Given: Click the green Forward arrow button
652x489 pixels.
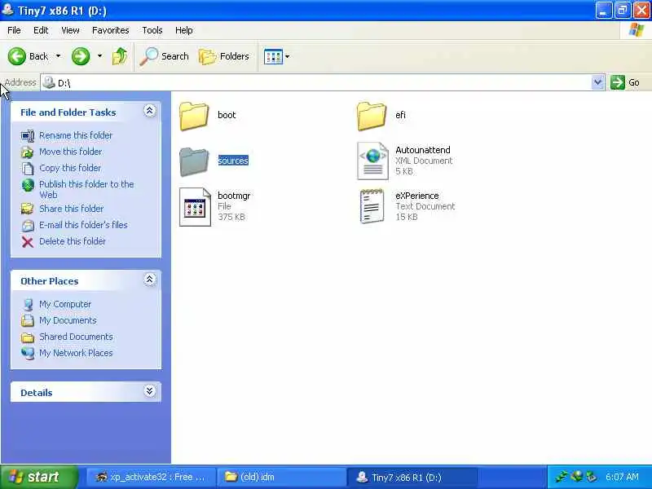Looking at the screenshot, I should [81, 56].
